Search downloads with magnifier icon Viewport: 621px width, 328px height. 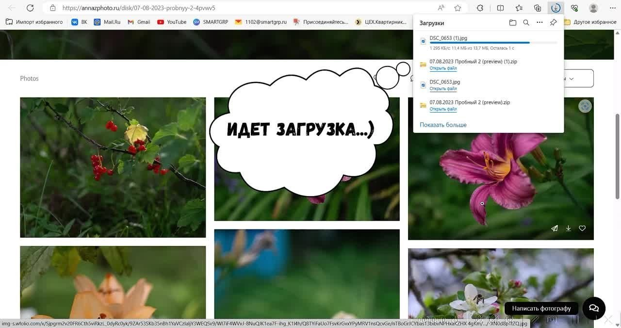click(x=526, y=22)
